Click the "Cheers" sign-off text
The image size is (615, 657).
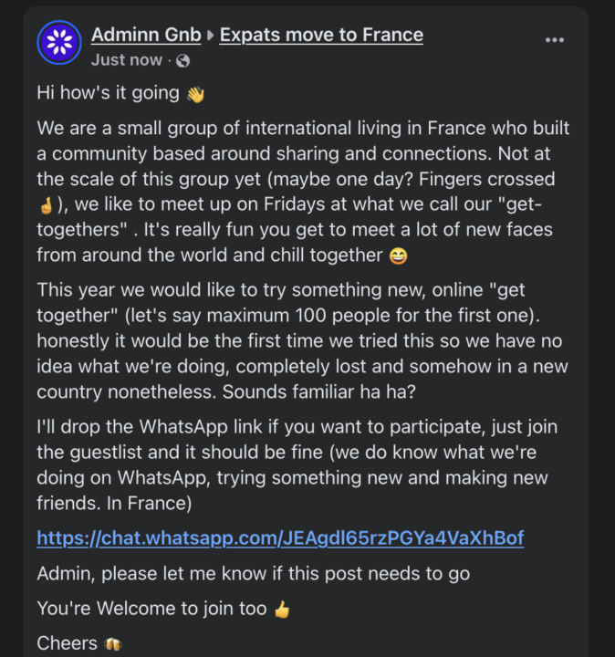point(67,643)
